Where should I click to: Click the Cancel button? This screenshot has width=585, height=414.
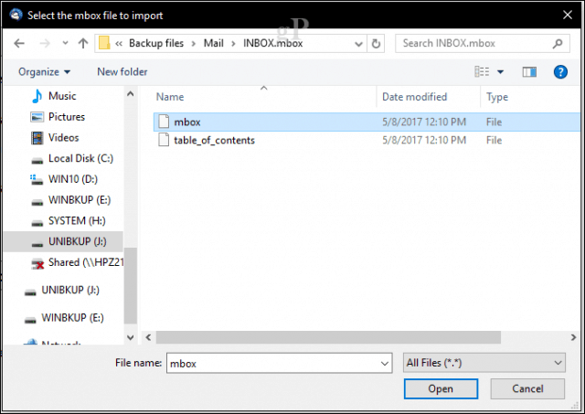tap(527, 389)
